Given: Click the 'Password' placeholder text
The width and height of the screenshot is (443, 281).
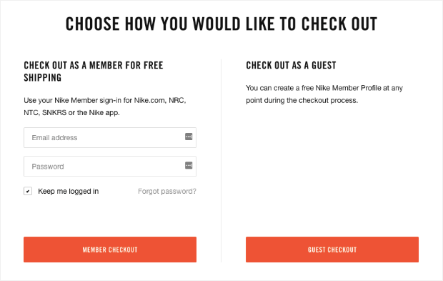Looking at the screenshot, I should click(48, 167).
